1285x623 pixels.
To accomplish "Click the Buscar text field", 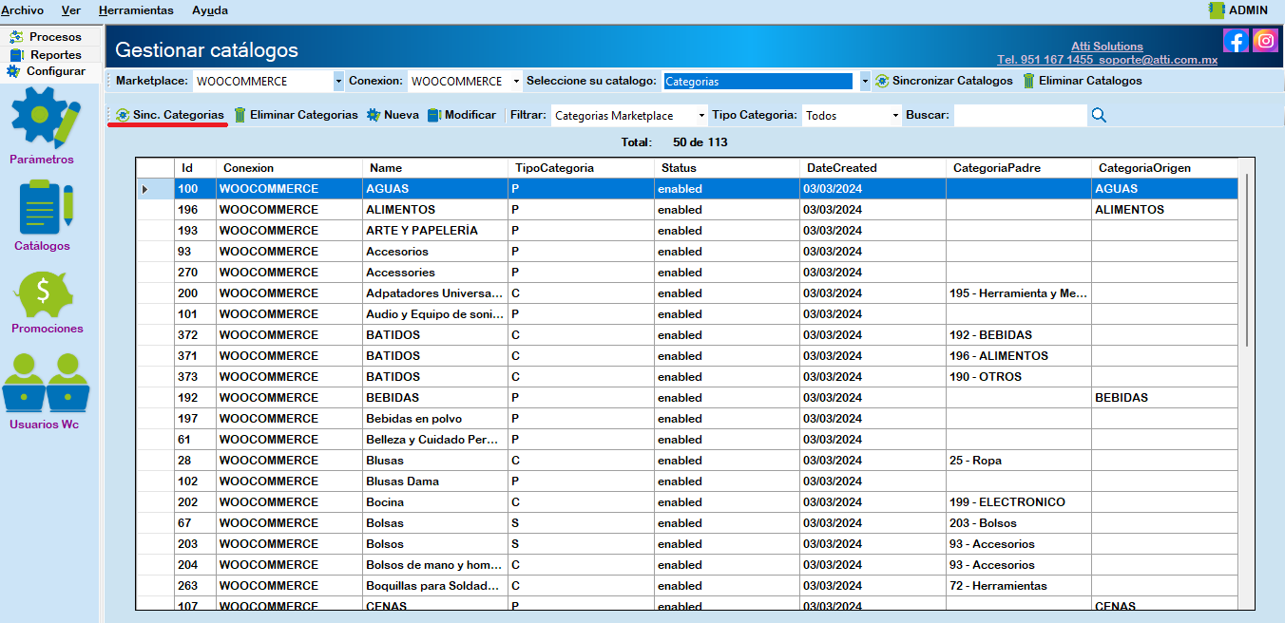I will tap(1019, 115).
